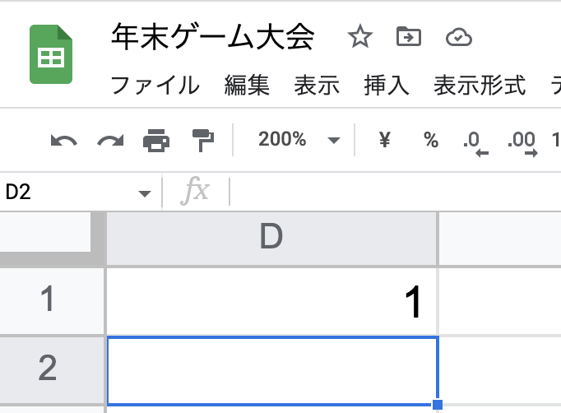
Task: Format as yen currency
Action: click(385, 140)
